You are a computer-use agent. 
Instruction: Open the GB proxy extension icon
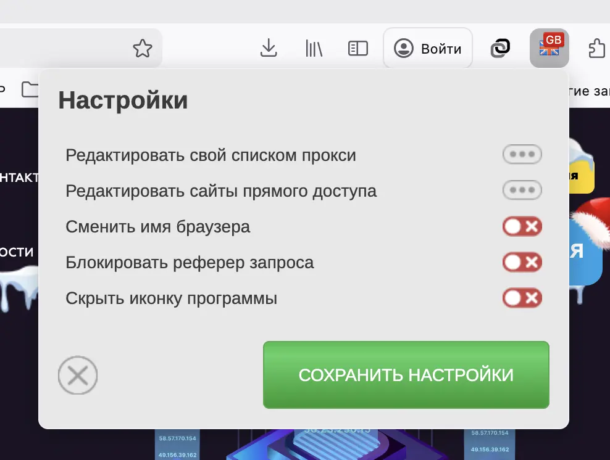549,47
